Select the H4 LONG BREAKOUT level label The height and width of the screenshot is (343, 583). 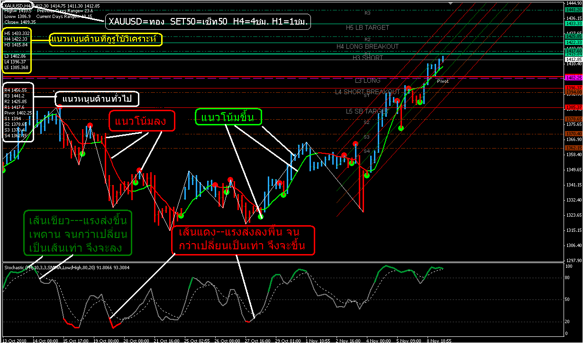point(367,46)
